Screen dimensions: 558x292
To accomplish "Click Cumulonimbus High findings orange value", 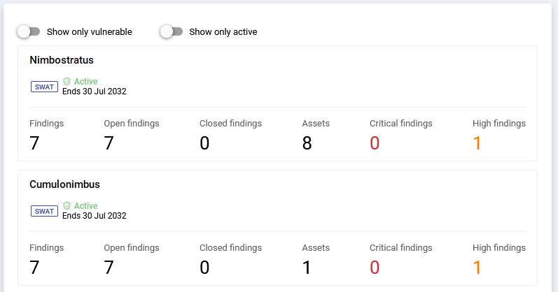I will coord(477,268).
